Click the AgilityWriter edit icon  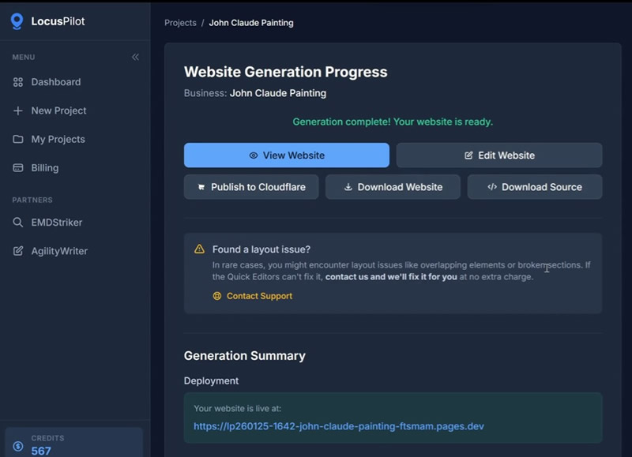click(x=18, y=251)
